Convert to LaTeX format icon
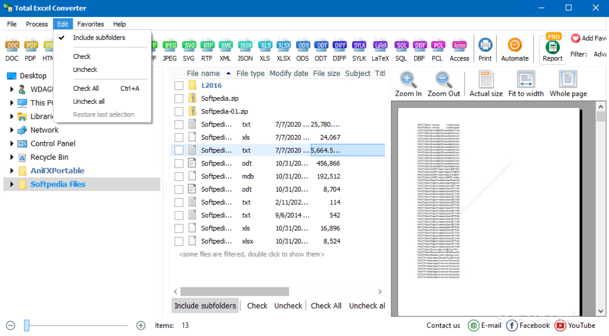 point(381,50)
